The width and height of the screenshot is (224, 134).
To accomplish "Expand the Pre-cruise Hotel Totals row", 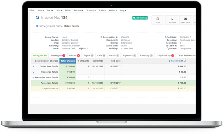I will click(33, 78).
